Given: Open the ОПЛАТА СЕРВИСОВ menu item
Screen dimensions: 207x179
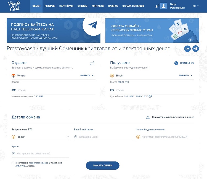Looking at the screenshot, I should coord(133,6).
